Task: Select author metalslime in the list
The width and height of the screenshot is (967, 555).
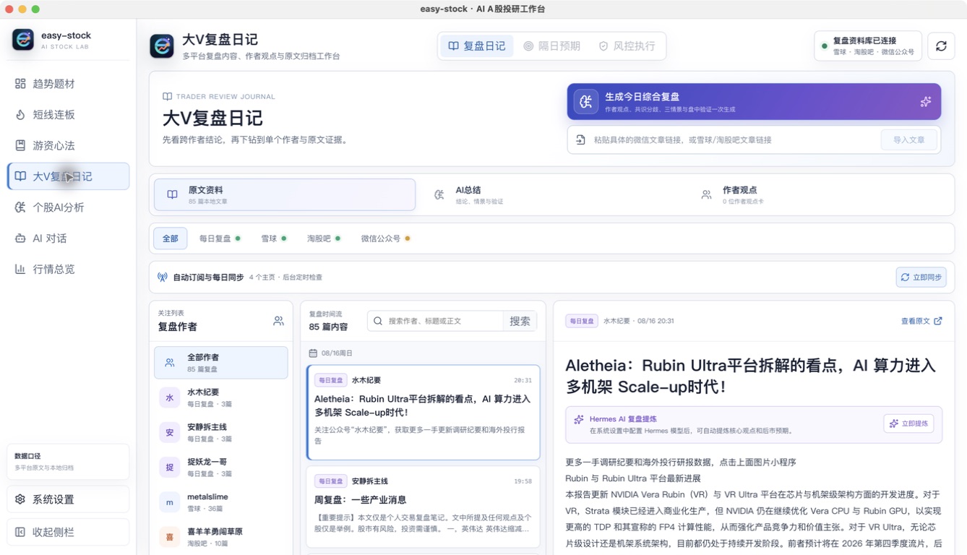Action: pos(221,502)
